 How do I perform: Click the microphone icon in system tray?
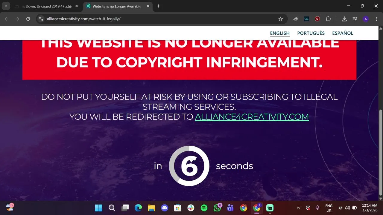pyautogui.click(x=317, y=208)
